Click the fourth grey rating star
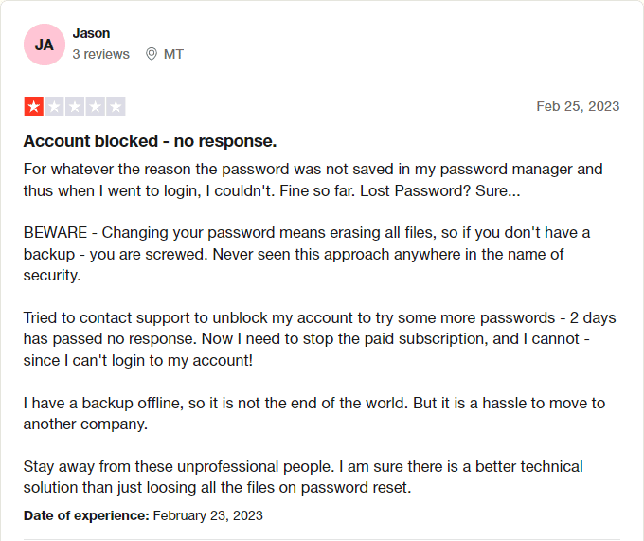This screenshot has width=644, height=541. coord(95,106)
